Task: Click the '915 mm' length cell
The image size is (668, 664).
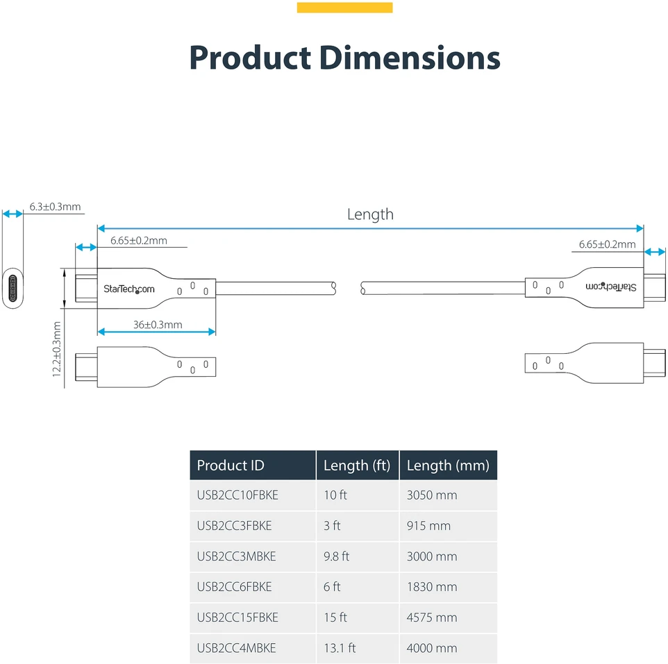Action: click(448, 526)
